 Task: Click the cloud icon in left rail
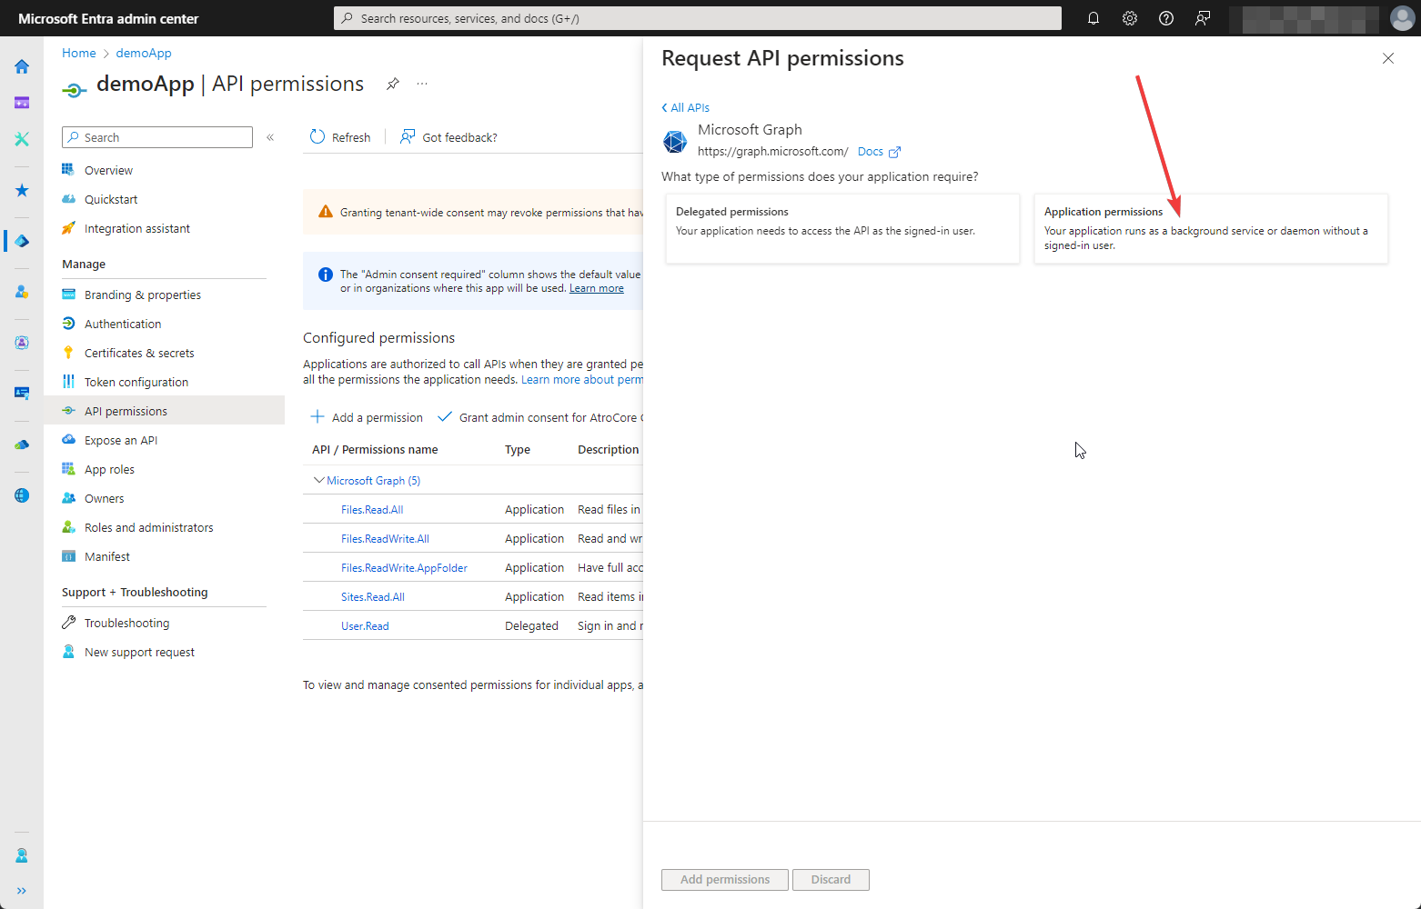tap(22, 445)
